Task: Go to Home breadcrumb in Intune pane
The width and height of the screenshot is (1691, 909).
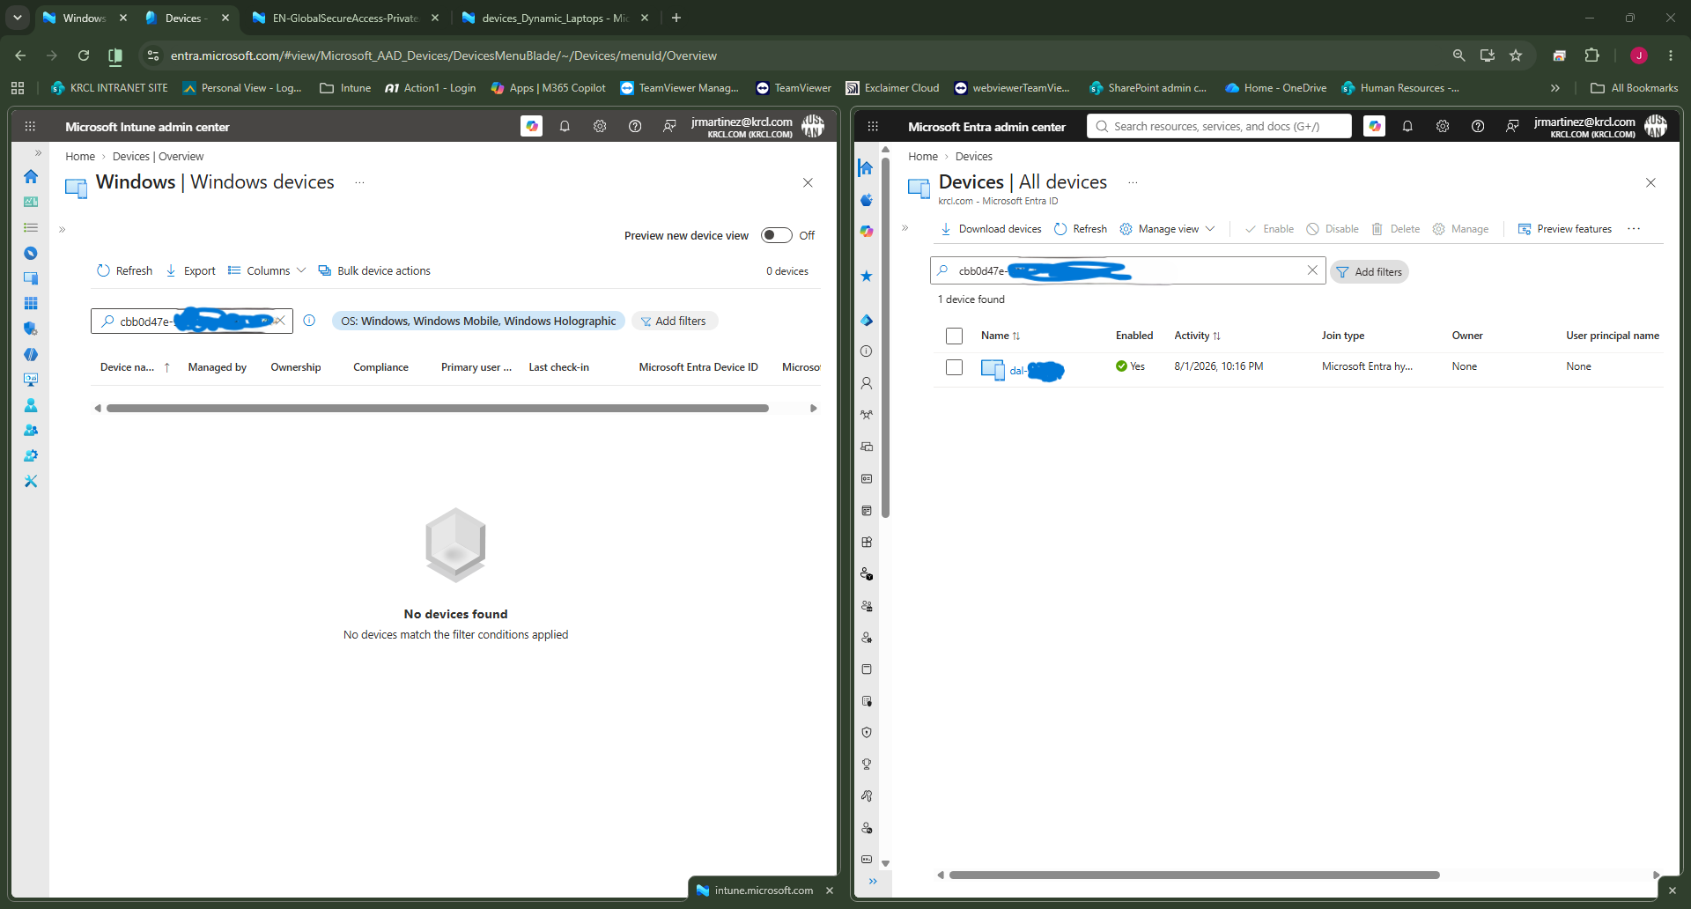Action: pyautogui.click(x=80, y=157)
